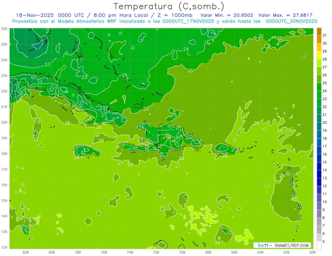Click legend value 28
Viewport: 332px width, 256px height.
tap(325, 59)
